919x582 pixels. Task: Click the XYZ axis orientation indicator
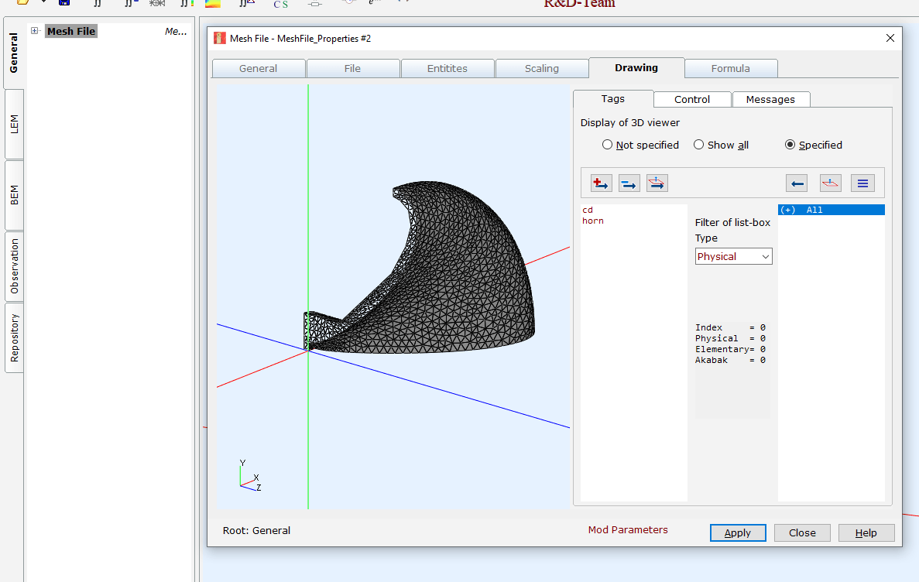(249, 475)
